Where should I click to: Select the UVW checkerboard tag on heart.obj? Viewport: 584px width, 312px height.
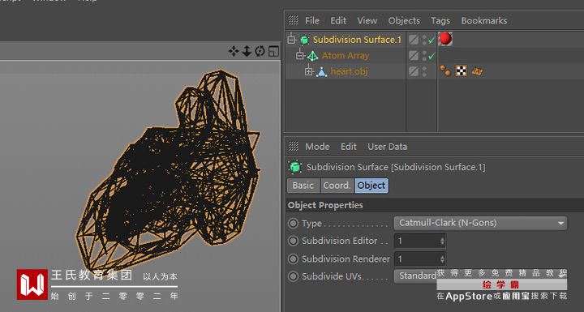(x=462, y=71)
